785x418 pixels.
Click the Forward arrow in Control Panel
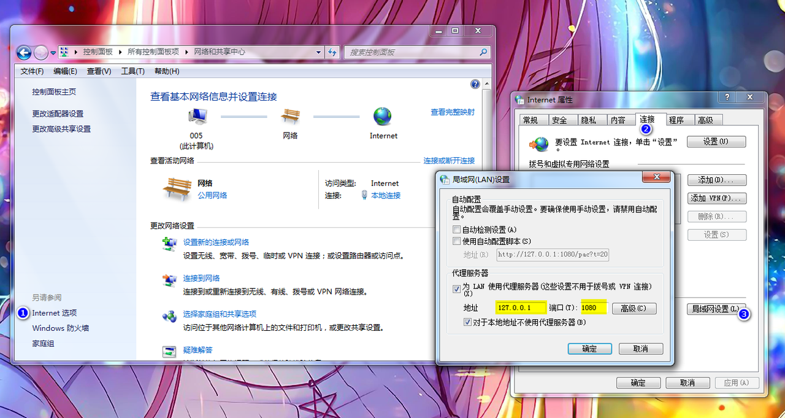click(41, 53)
